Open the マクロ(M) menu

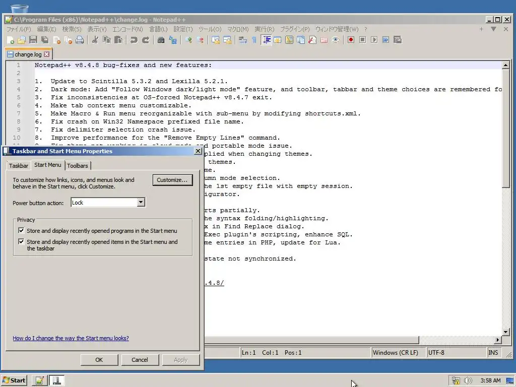pos(238,29)
